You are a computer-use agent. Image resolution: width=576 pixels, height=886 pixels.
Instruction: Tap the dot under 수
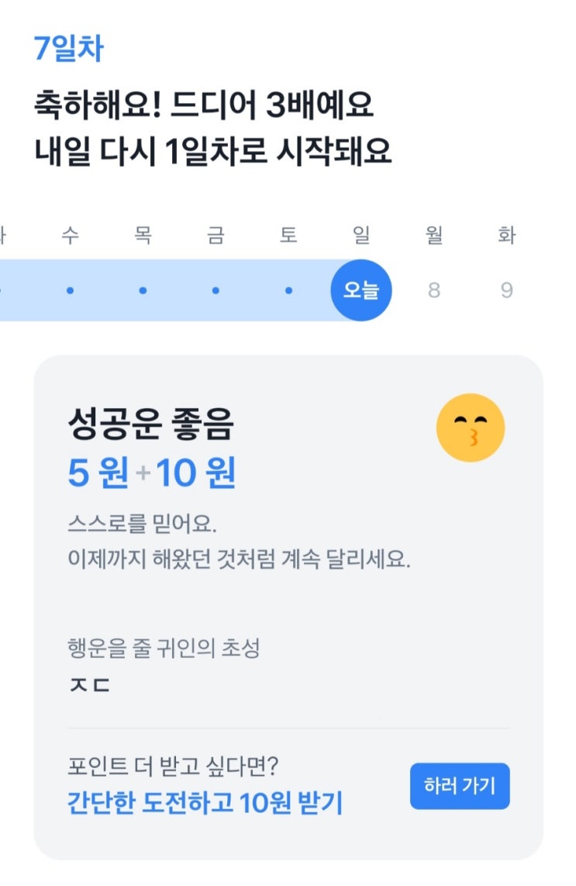70,290
